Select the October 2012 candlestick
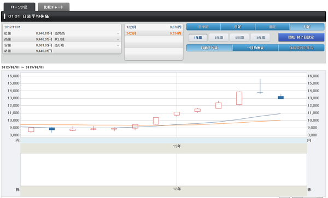Image resolution: width=328 pixels, height=198 pixels. pos(114,129)
